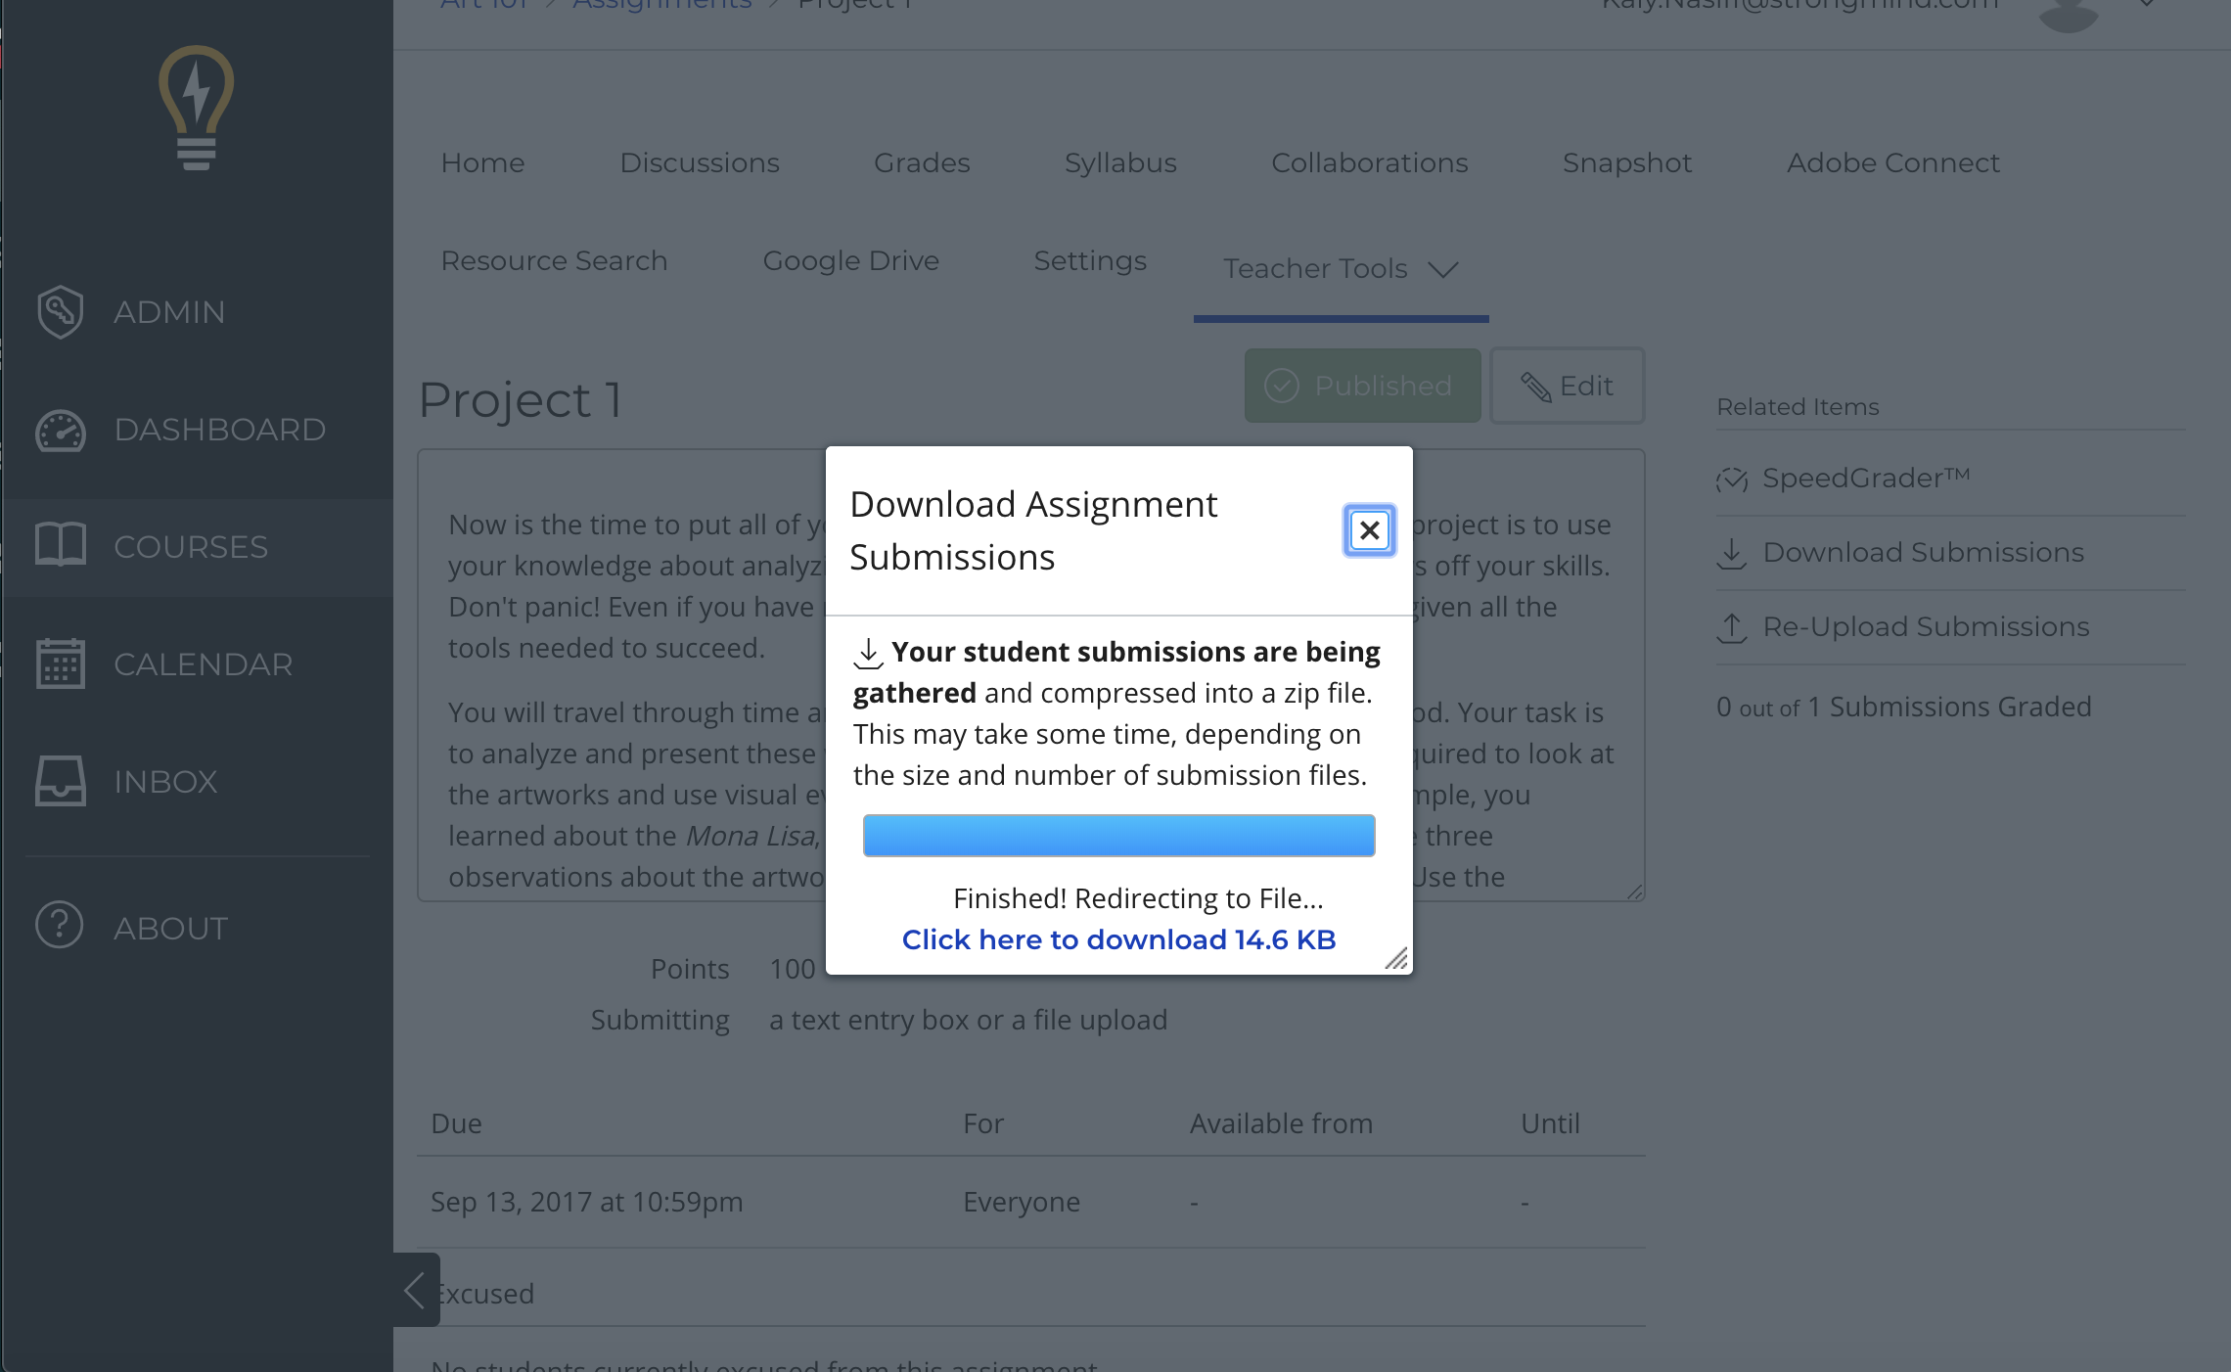Screen dimensions: 2231x1372
Task: Open the Adobe Connect tab
Action: [x=1893, y=162]
